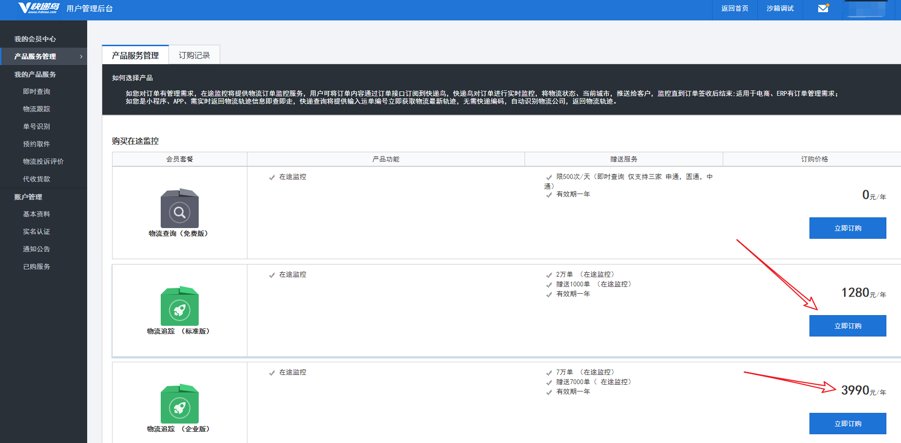Click the 产品功能 column header

[386, 159]
